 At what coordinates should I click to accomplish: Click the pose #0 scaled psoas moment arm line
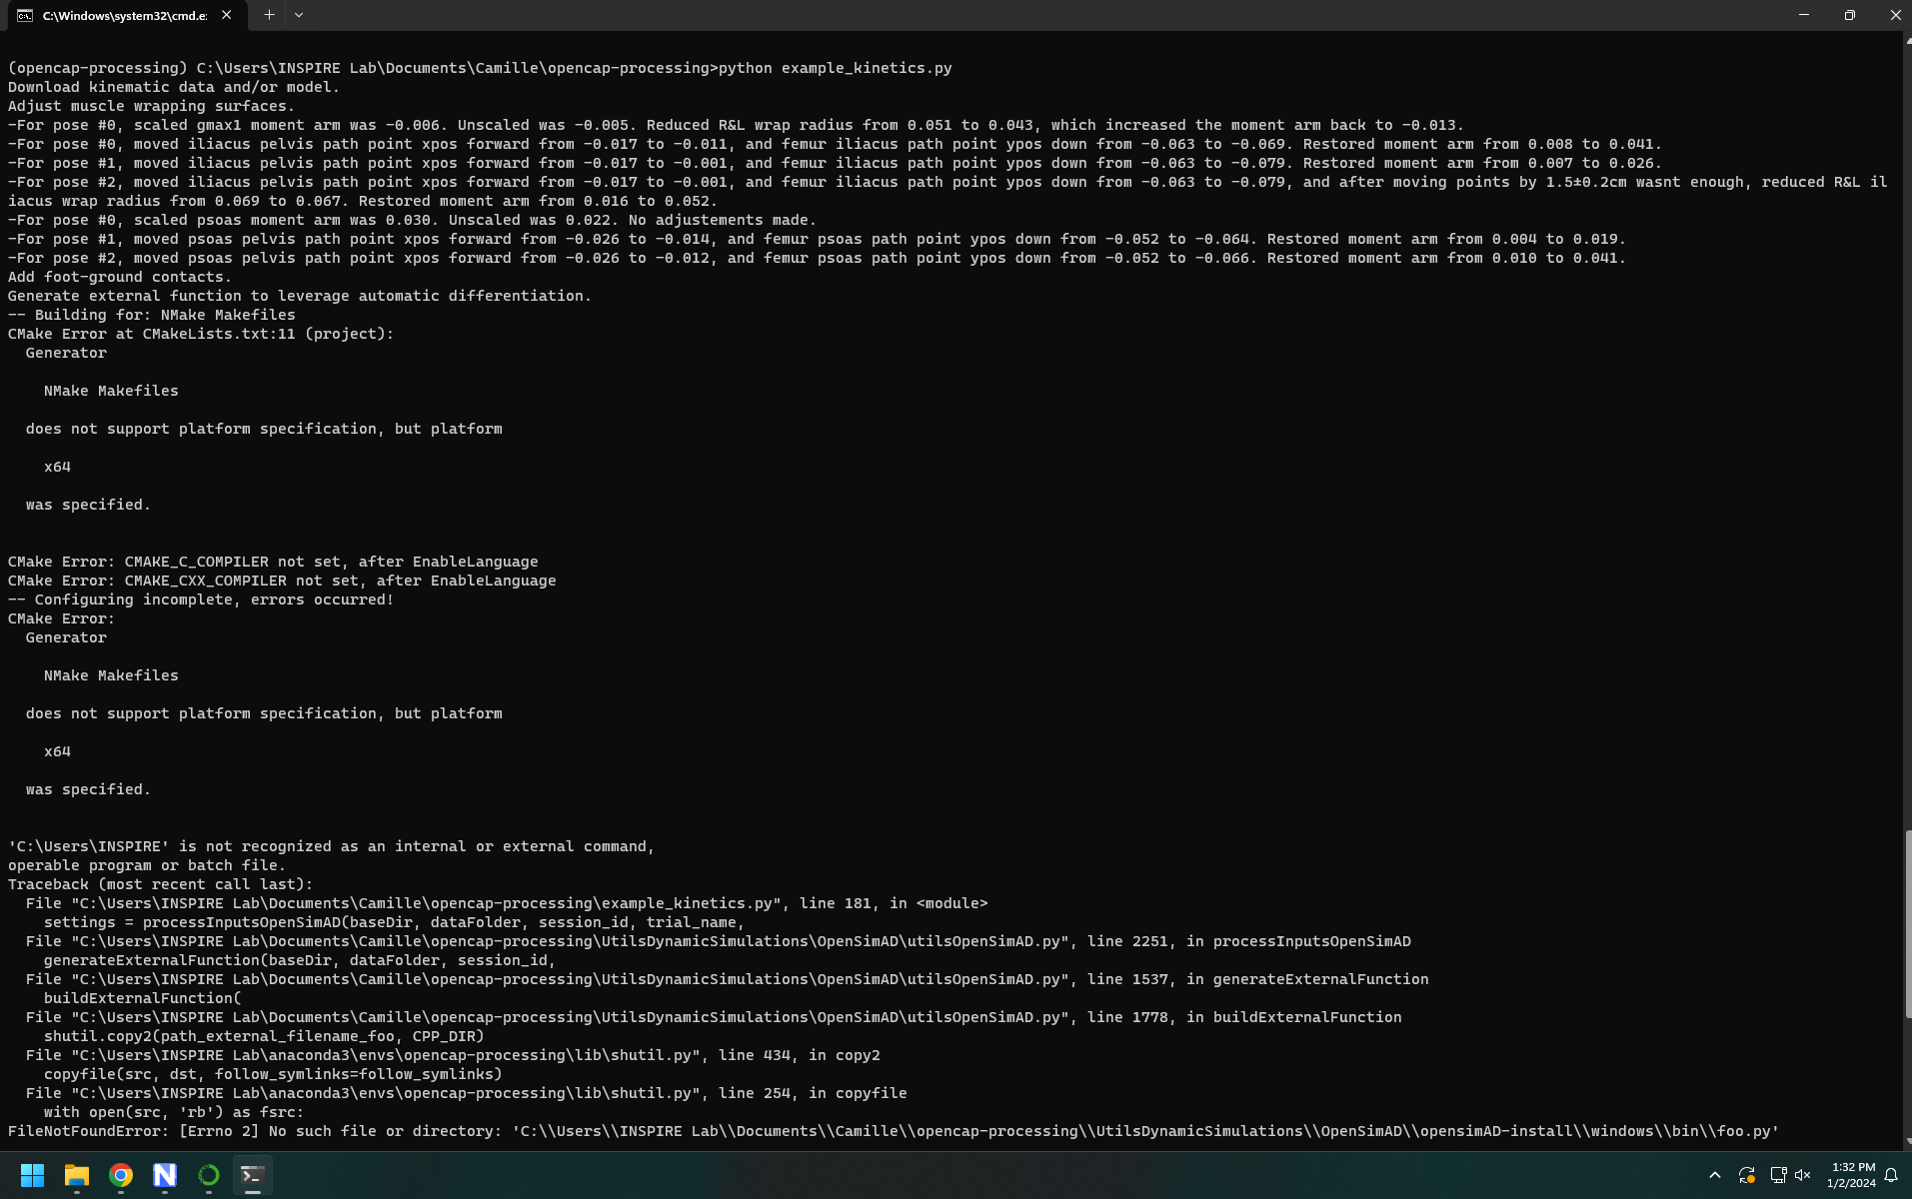pyautogui.click(x=412, y=220)
